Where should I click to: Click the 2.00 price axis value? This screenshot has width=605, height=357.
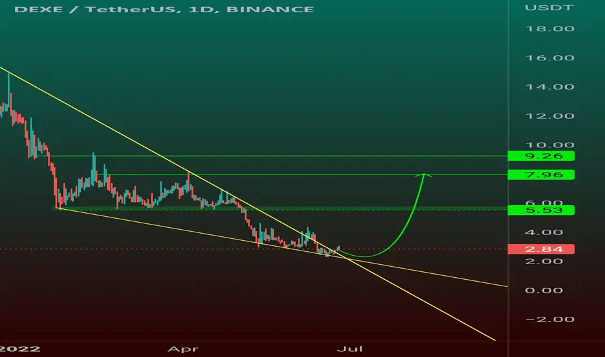coord(544,262)
